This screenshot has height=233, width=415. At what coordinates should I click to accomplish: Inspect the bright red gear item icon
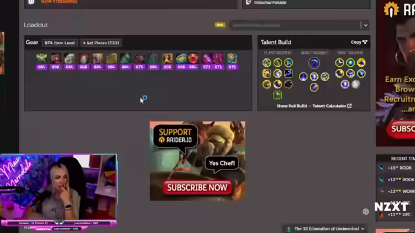click(193, 58)
